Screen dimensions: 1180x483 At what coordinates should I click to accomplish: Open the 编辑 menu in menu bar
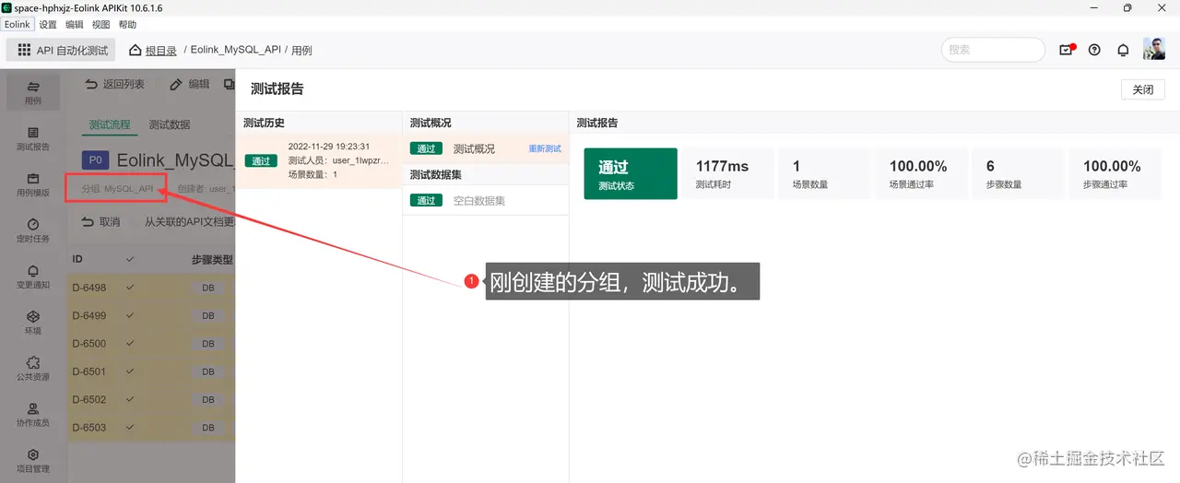74,25
